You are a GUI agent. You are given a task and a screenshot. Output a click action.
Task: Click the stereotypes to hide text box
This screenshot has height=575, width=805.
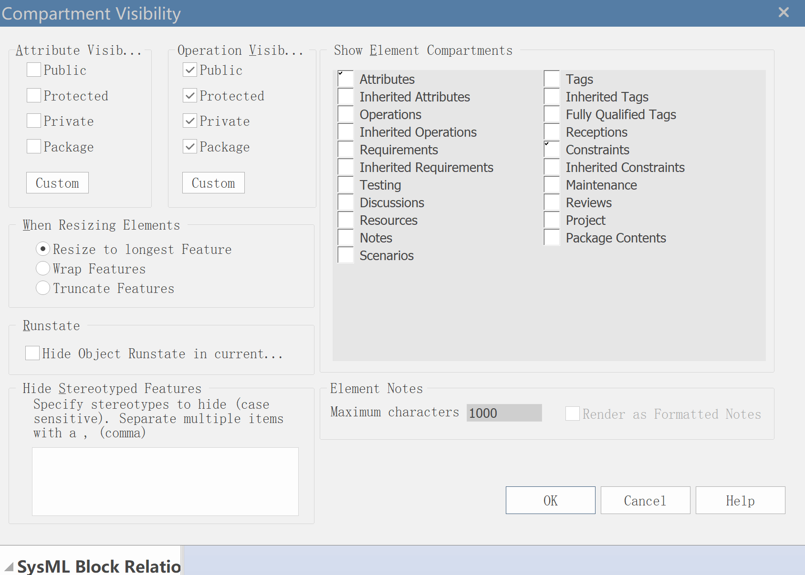click(165, 481)
